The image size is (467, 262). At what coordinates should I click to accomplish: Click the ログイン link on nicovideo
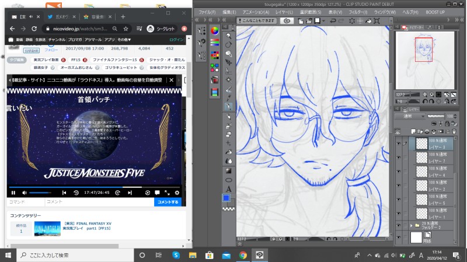tap(176, 40)
